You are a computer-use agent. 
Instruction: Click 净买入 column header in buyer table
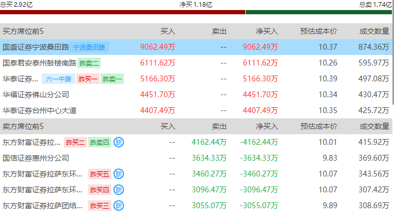pos(267,31)
